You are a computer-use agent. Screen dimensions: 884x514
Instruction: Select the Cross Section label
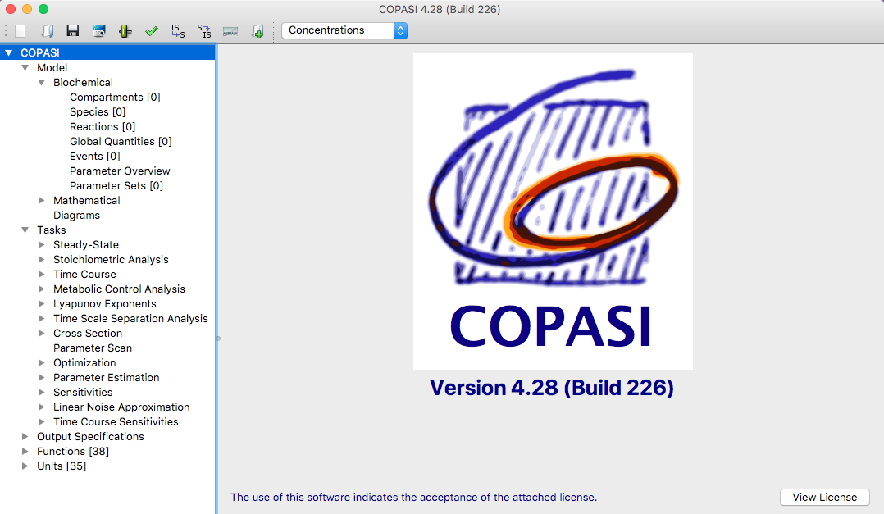[88, 333]
